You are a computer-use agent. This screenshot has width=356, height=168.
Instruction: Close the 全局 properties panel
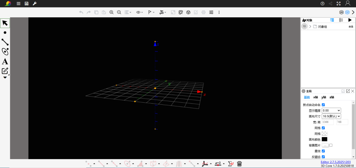[x=353, y=91]
